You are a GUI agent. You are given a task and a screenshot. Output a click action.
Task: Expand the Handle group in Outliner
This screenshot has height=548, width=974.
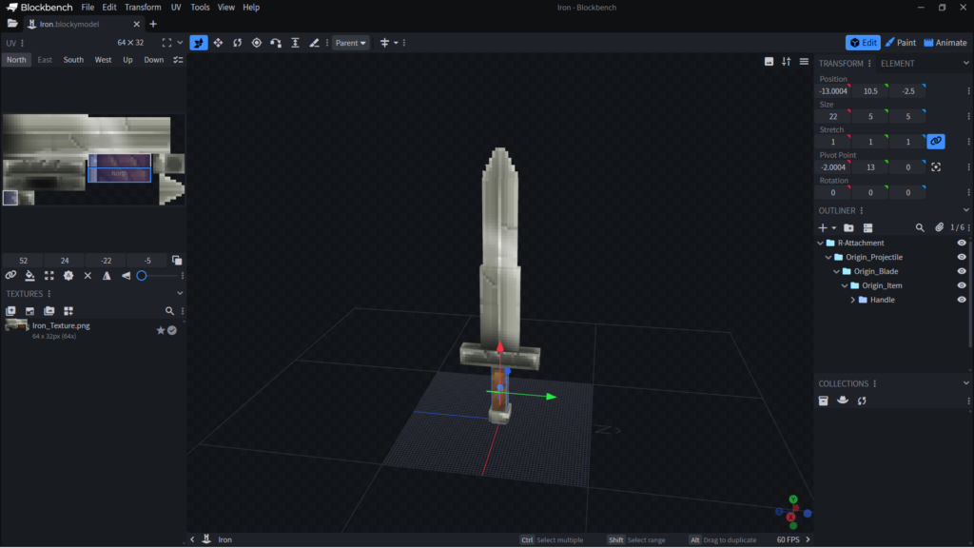pos(852,300)
